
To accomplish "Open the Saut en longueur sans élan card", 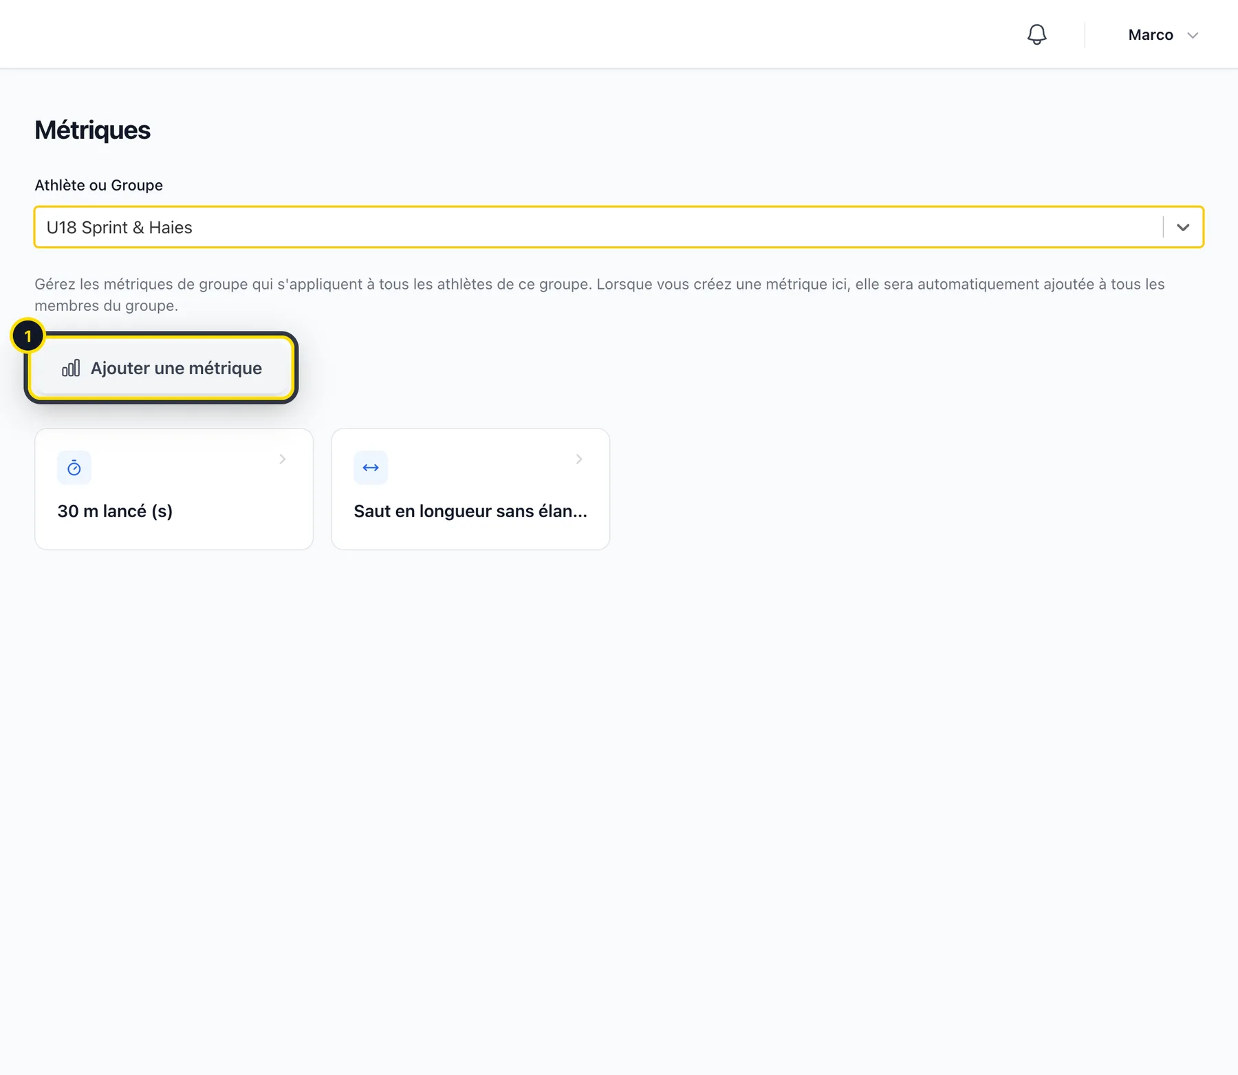I will (x=470, y=489).
